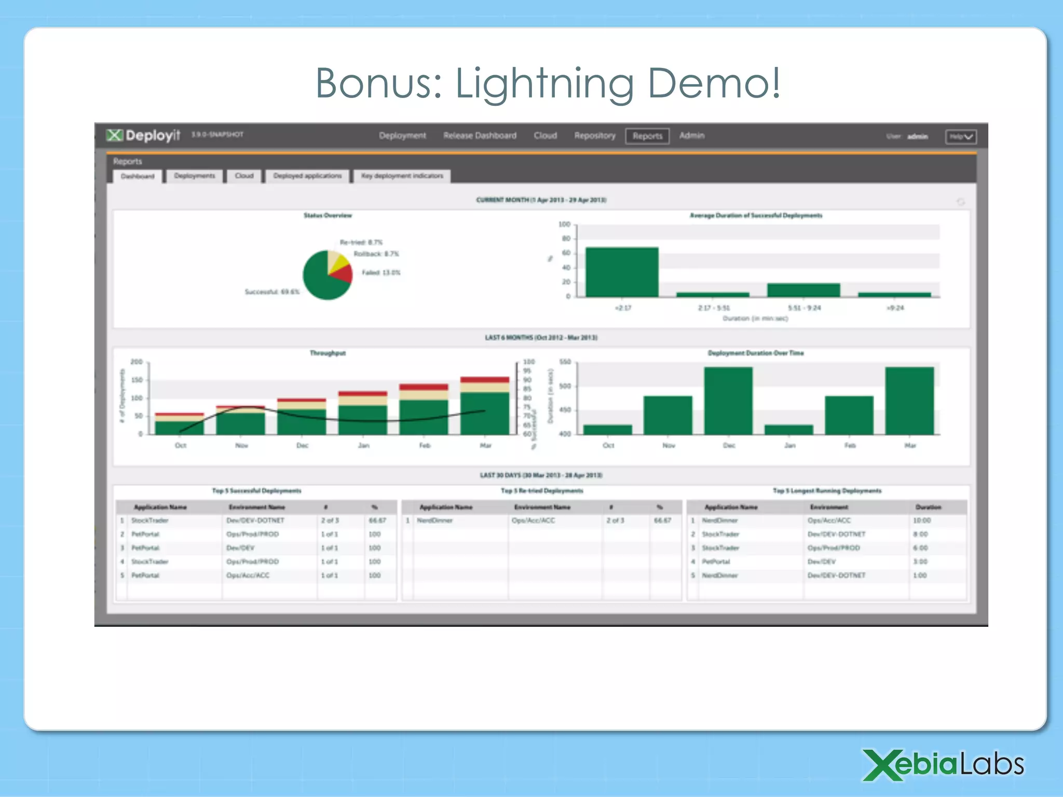Click 'Rollback: 8.7%' pie label
The image size is (1063, 797).
pos(376,254)
